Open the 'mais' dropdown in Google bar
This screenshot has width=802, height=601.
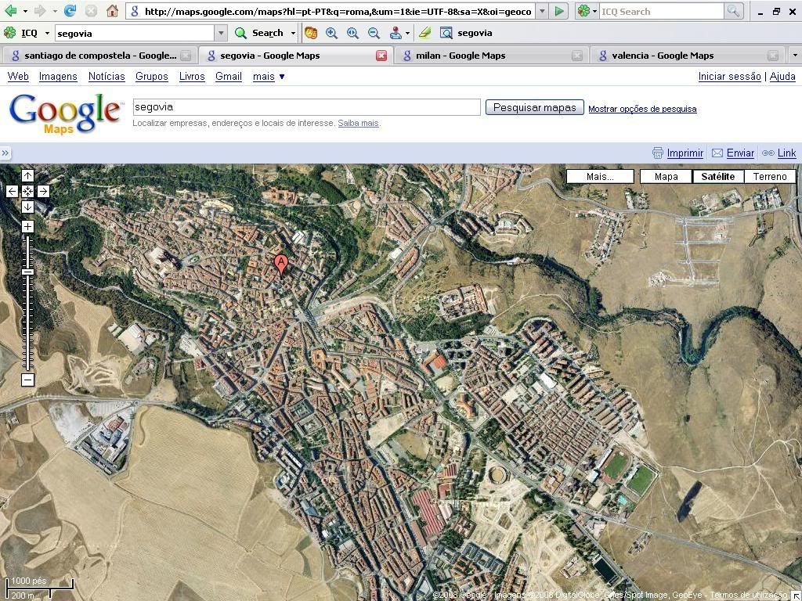(269, 77)
